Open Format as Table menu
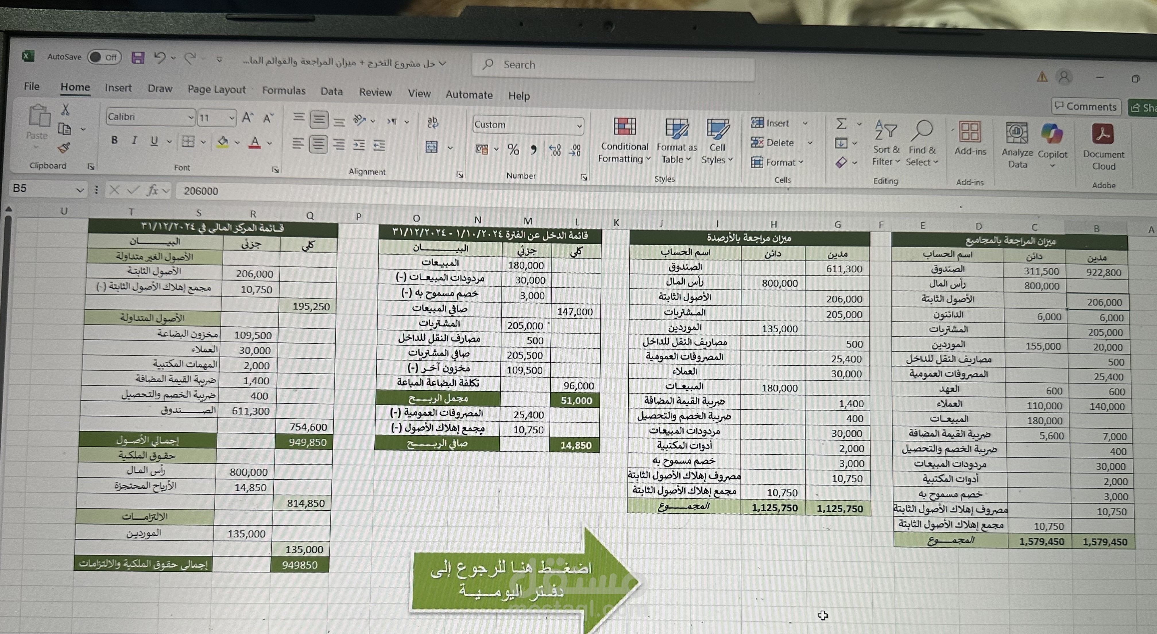Image resolution: width=1157 pixels, height=634 pixels. click(676, 141)
